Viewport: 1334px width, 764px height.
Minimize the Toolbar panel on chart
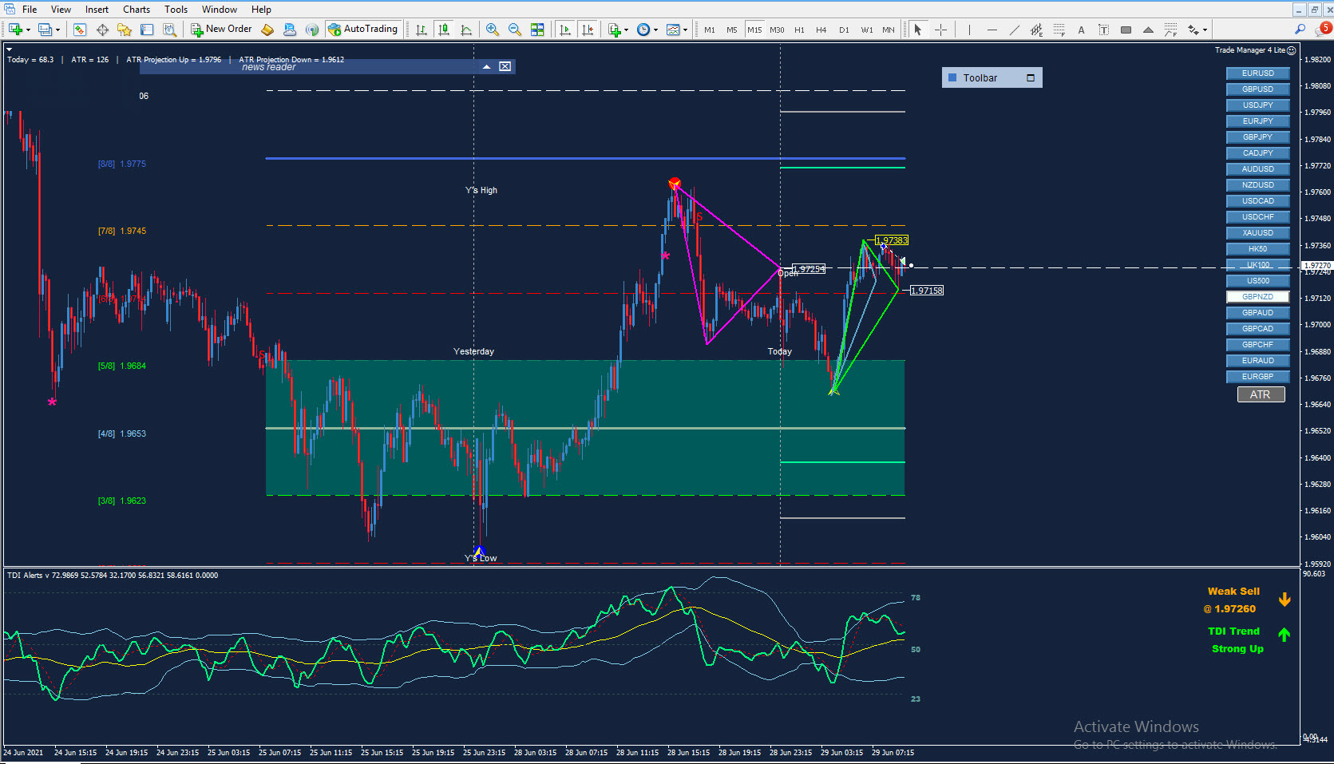(1031, 78)
